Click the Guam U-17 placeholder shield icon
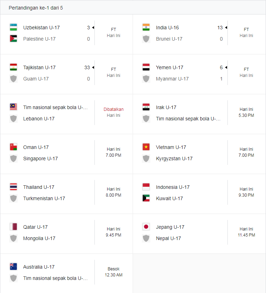266x293 pixels. [13, 79]
